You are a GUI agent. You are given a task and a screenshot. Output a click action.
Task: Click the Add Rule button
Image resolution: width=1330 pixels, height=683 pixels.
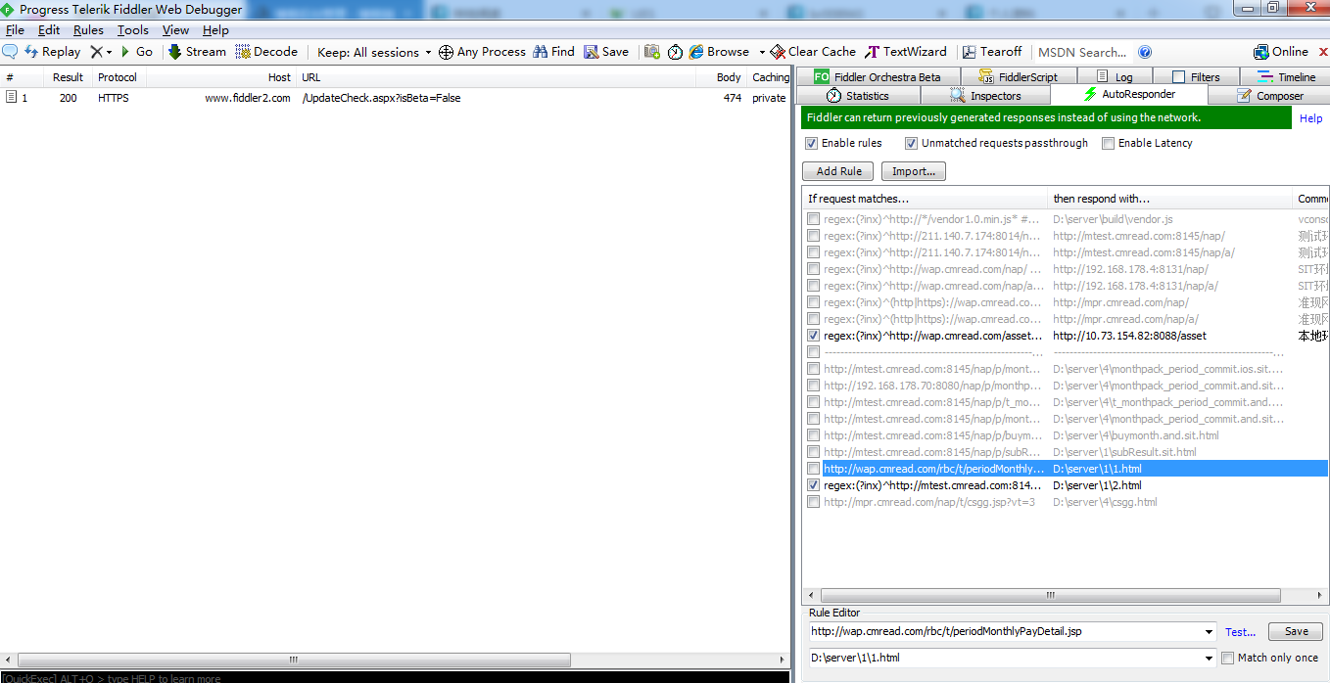pos(838,171)
